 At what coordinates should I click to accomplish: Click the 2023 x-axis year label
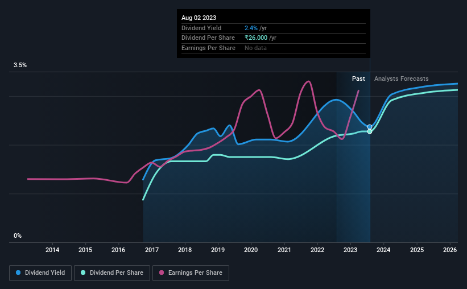[350, 250]
